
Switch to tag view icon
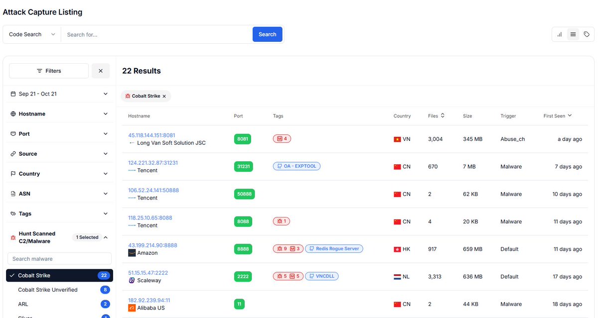click(587, 34)
